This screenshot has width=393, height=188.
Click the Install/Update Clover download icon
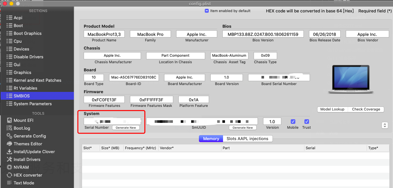[9, 152]
